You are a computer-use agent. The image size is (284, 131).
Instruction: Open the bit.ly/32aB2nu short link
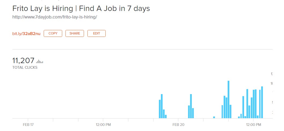click(26, 33)
